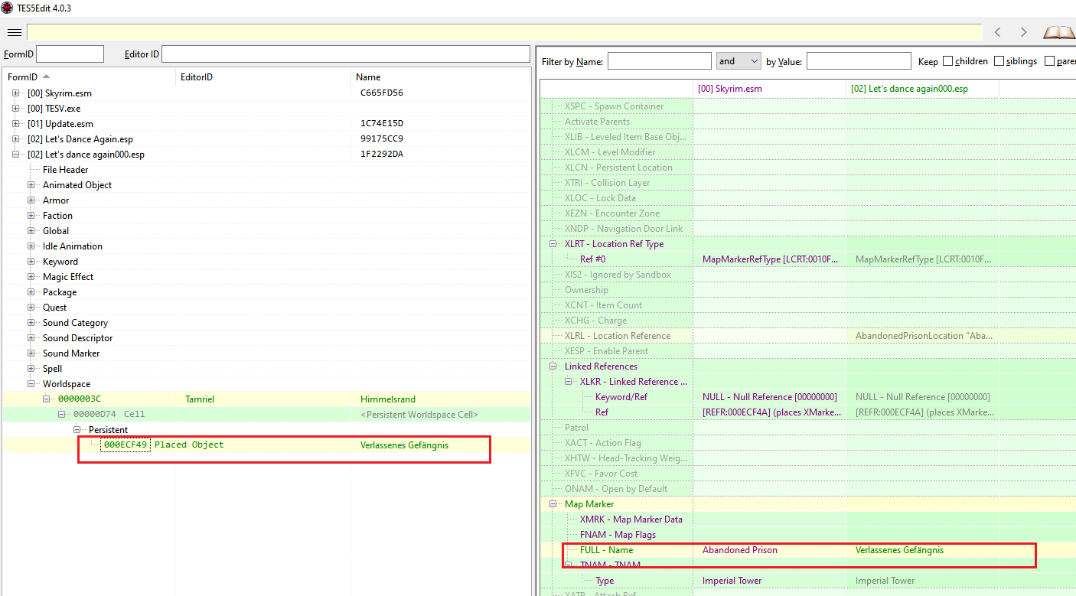Expand the [00] TESV.exe node
The width and height of the screenshot is (1076, 596).
(16, 109)
